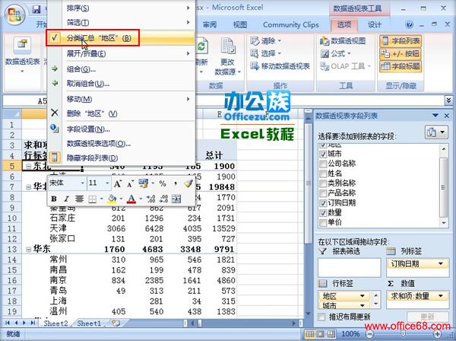The height and width of the screenshot is (341, 456).
Task: Click 数据透视表 PivotTable button in ribbon
Action: [x=22, y=56]
